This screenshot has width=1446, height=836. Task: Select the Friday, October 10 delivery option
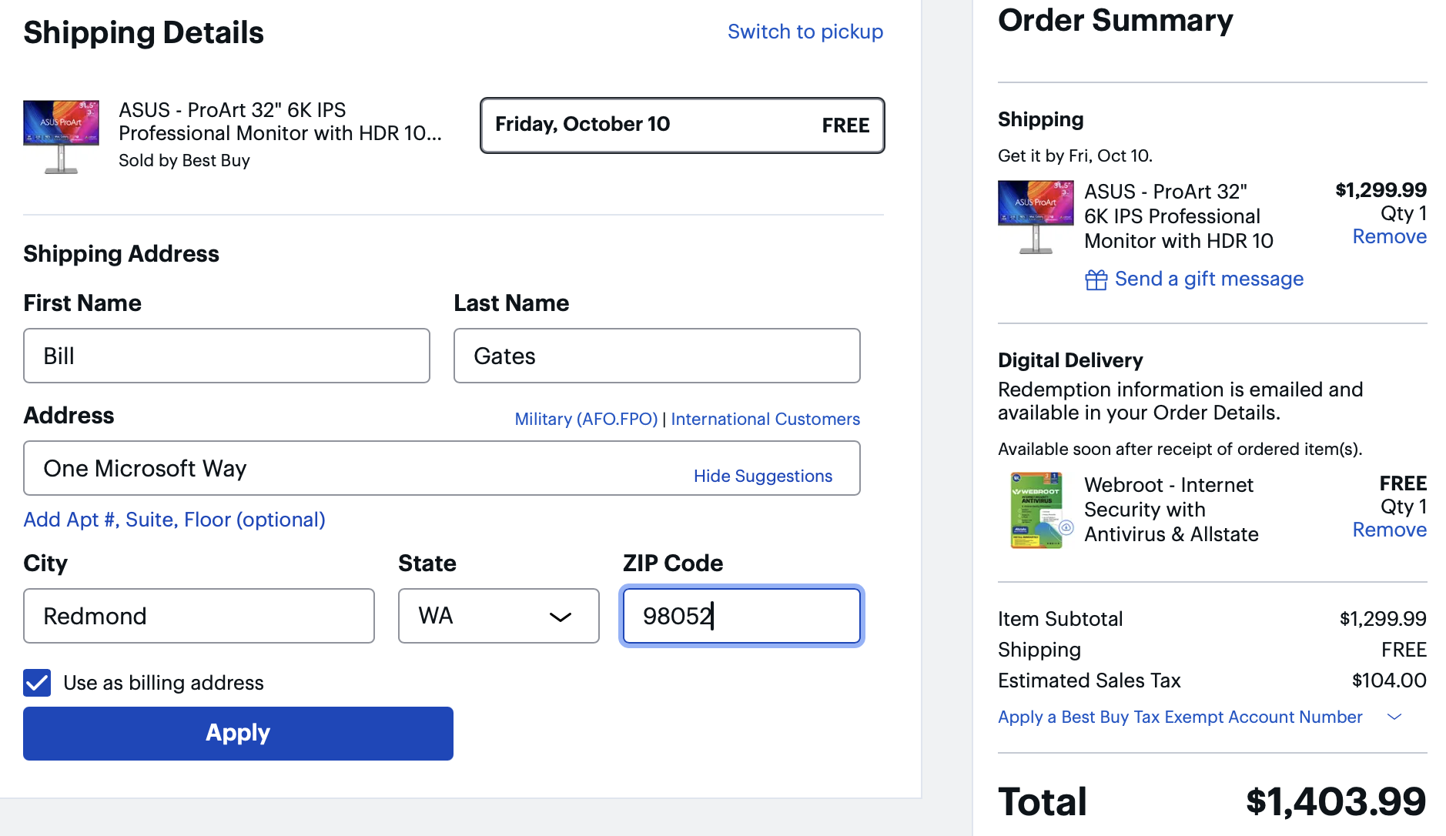(681, 125)
